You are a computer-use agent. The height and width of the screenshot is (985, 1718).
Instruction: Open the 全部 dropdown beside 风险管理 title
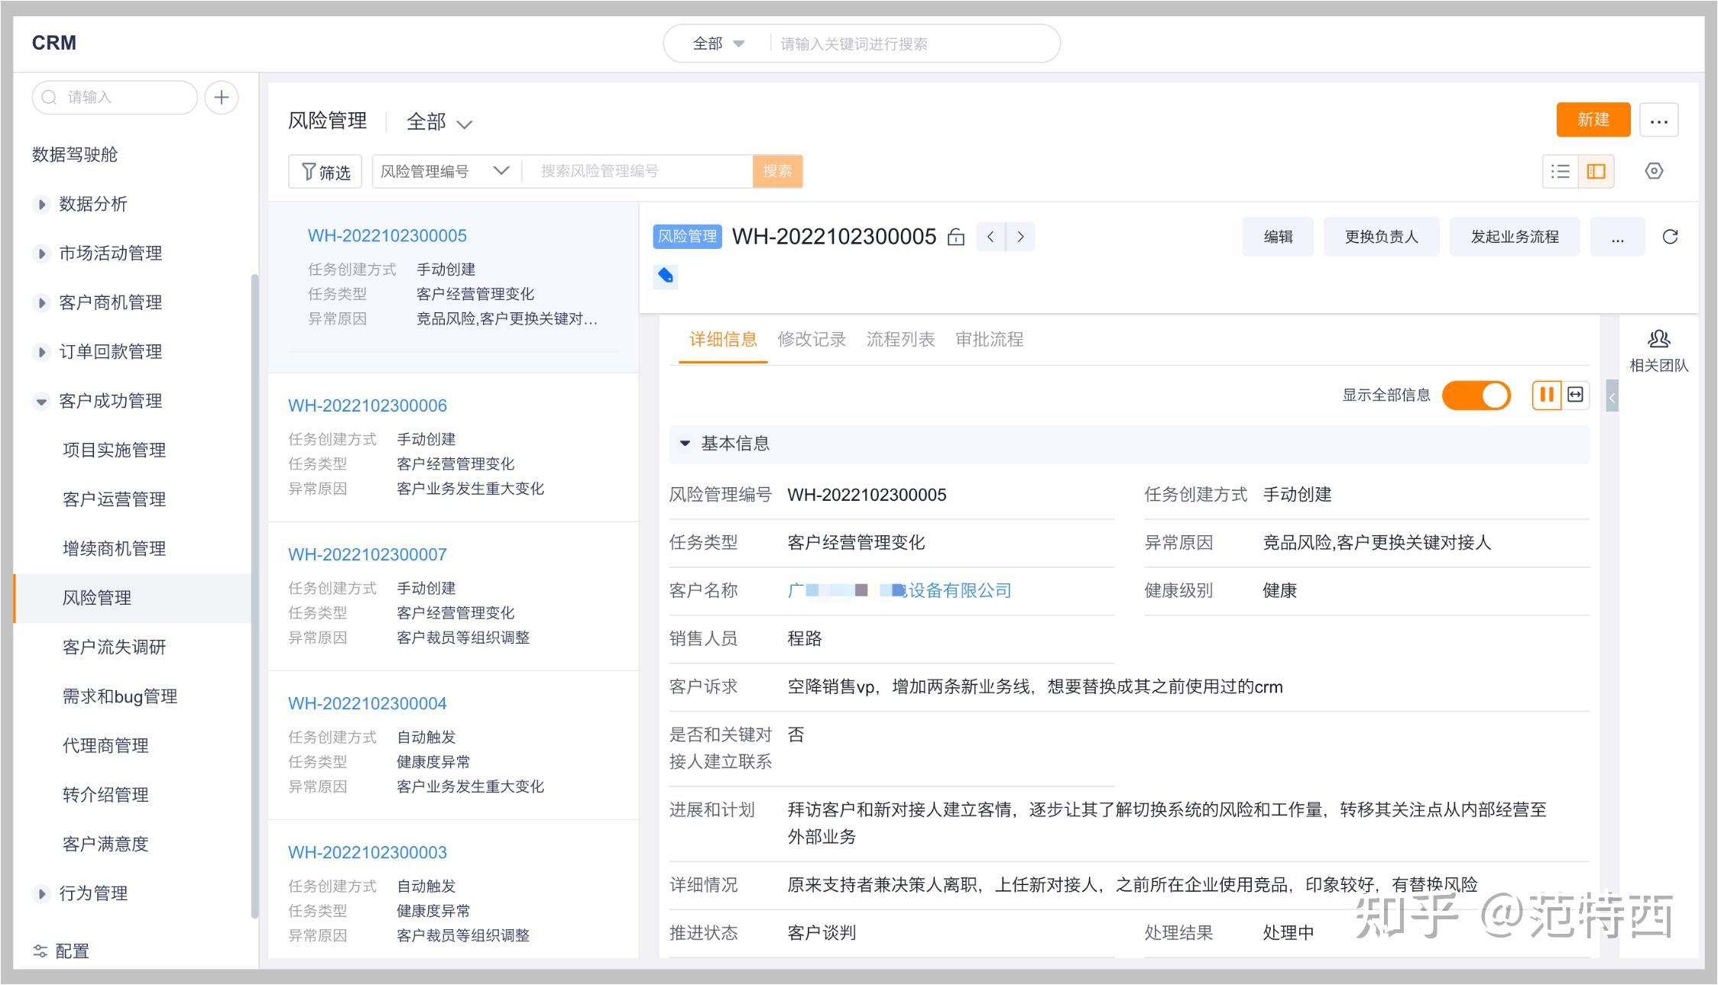(439, 122)
